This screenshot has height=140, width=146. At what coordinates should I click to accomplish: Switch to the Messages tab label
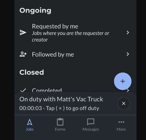(x=91, y=129)
